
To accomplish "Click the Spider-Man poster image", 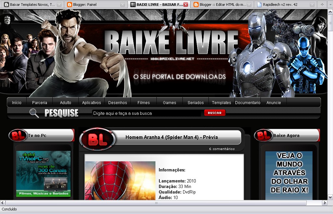I will point(120,181).
